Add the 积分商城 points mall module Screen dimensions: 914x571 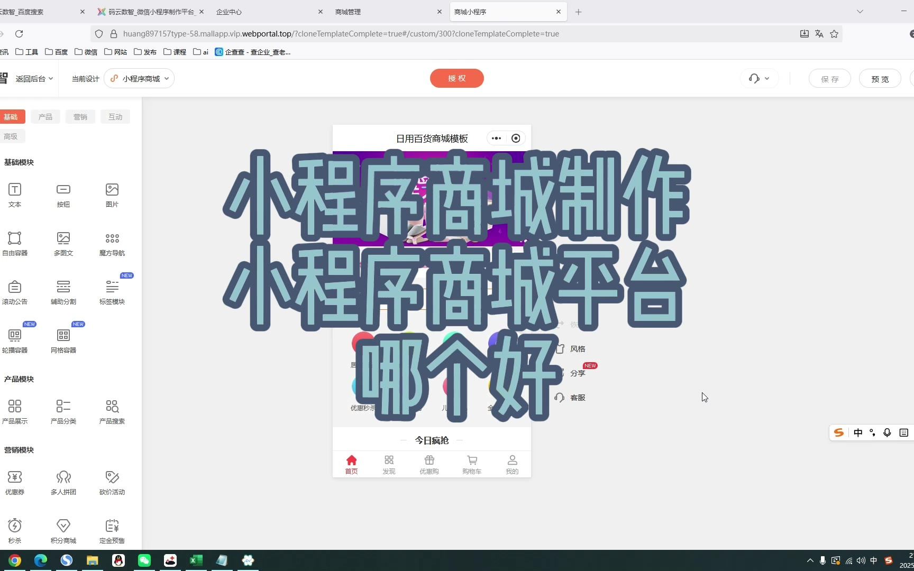tap(63, 531)
